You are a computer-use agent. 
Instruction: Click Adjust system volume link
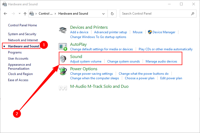coord(86,61)
